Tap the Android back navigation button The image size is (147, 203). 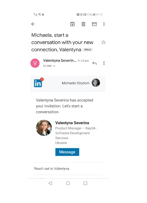tap(50, 183)
